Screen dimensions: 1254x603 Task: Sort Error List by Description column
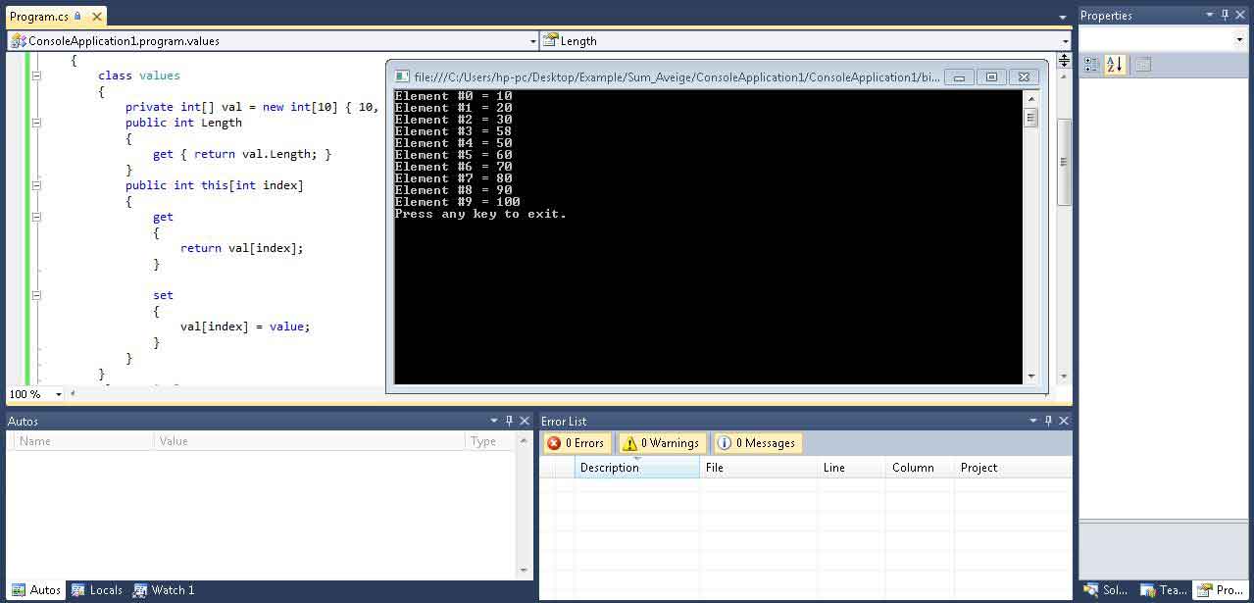(635, 468)
